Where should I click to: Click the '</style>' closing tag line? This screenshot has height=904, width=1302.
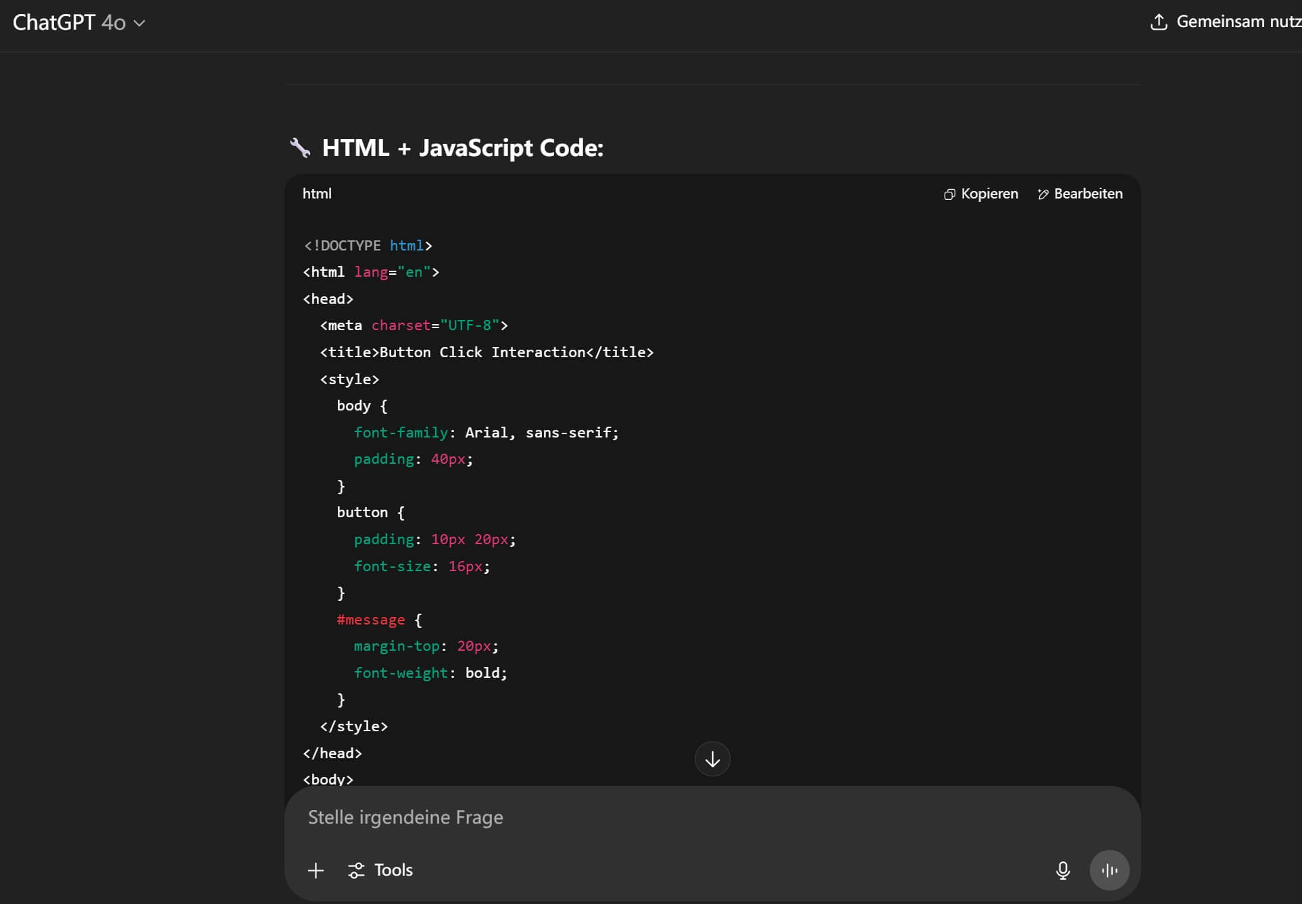tap(353, 726)
